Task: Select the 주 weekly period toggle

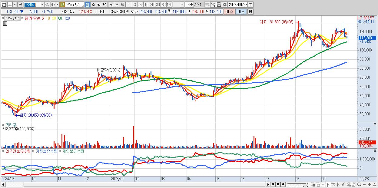Action: [93, 5]
